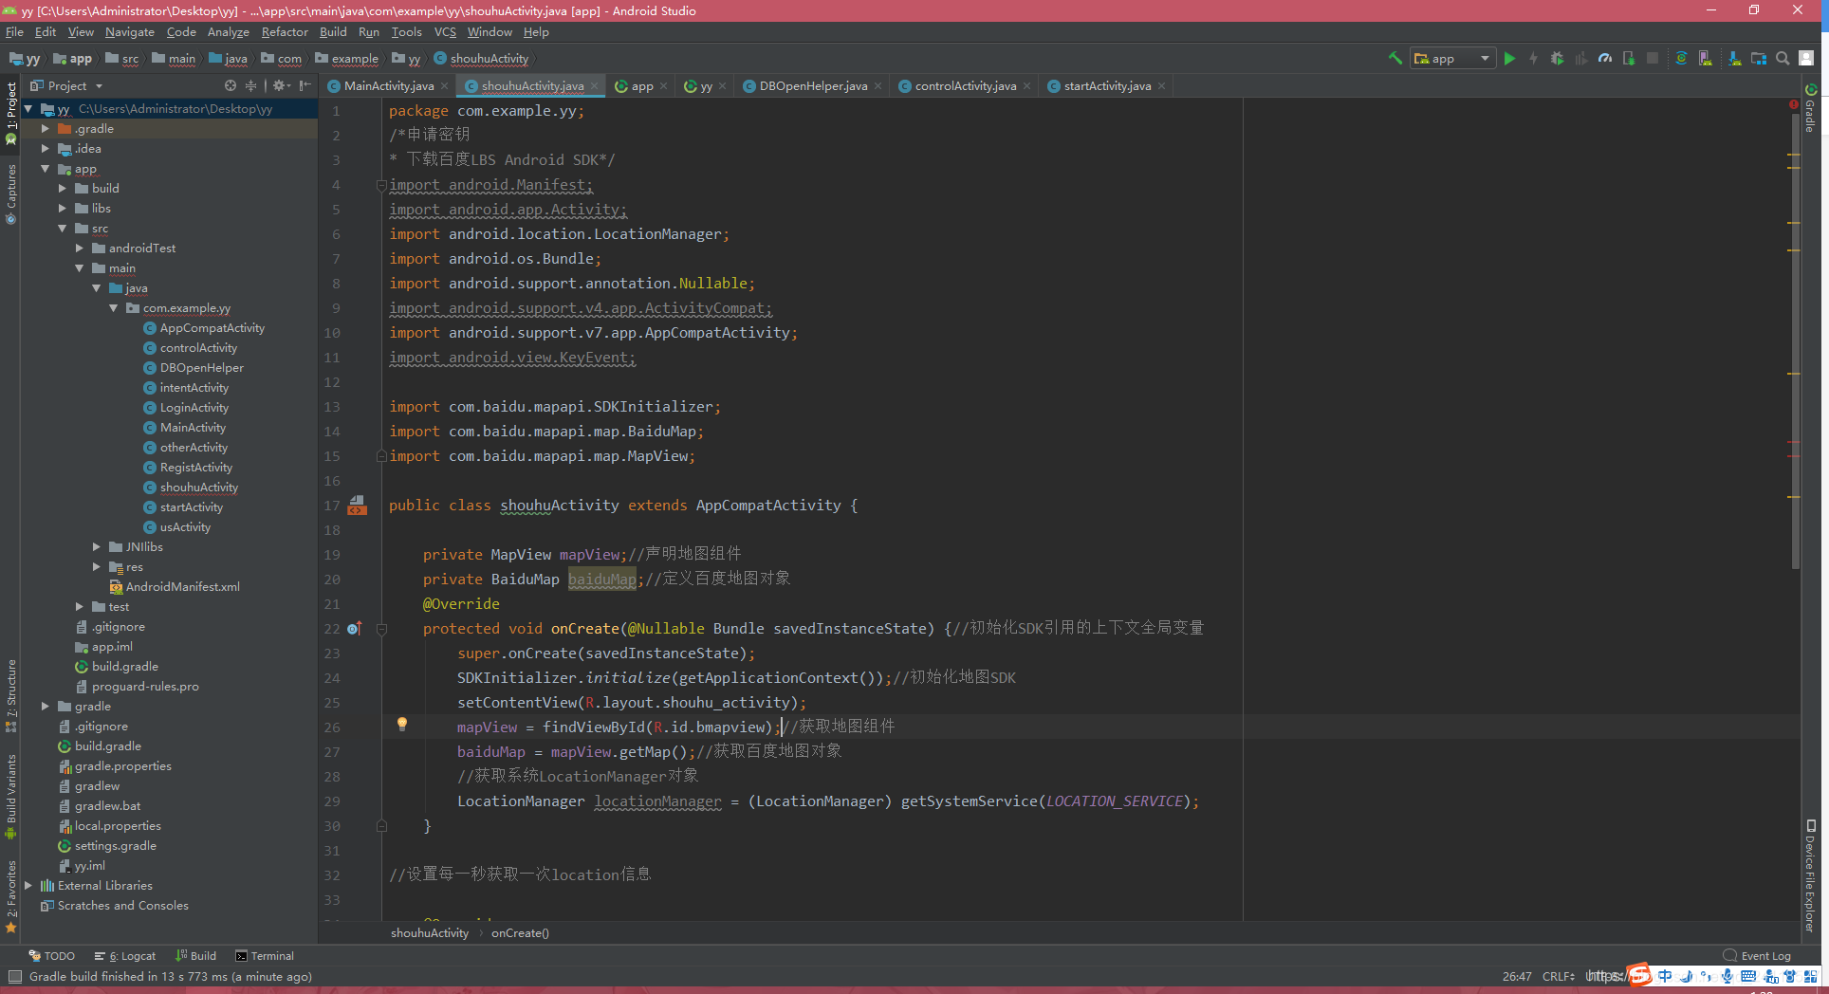Open the Event Log button
Image resolution: width=1829 pixels, height=994 pixels.
(1757, 955)
